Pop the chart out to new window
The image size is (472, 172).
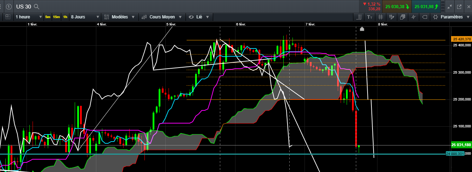(x=459, y=6)
